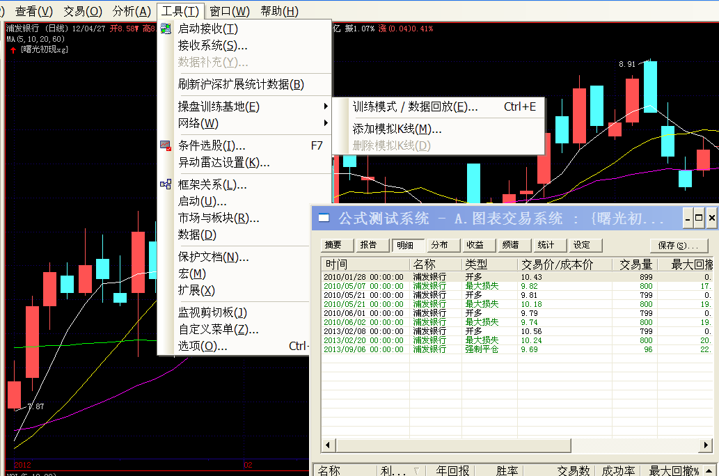Click the 成功率 column header

coord(618,470)
